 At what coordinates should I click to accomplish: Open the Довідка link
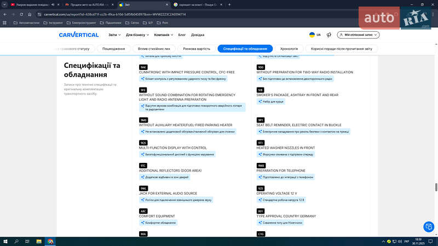pos(198,35)
